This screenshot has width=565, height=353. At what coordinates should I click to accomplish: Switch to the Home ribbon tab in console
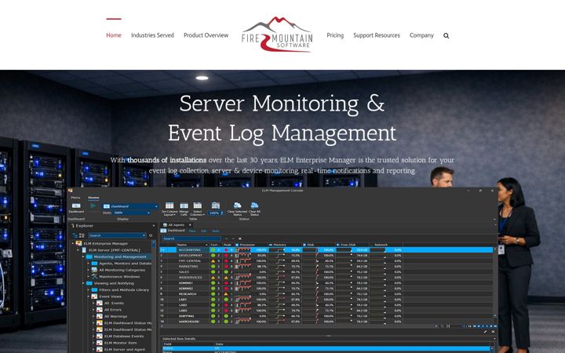[x=93, y=198]
